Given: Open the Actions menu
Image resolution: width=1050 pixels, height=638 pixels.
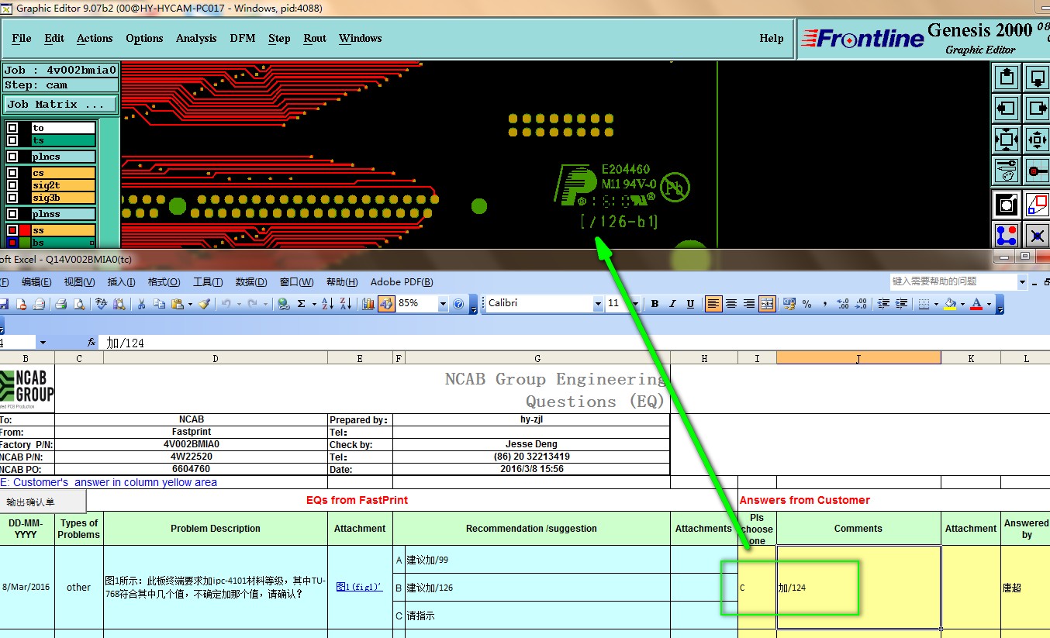Looking at the screenshot, I should coord(95,38).
